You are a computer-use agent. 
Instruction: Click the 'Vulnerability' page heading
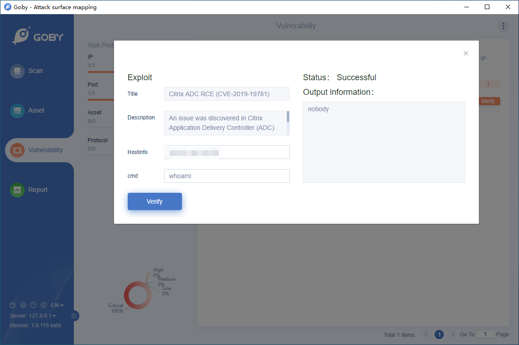click(x=296, y=26)
